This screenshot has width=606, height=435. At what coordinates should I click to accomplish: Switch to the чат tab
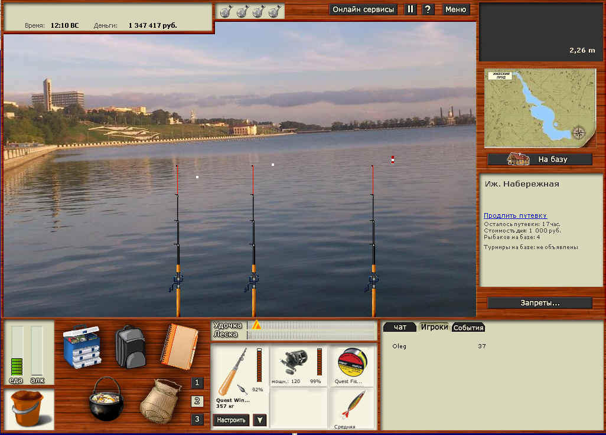pos(400,327)
